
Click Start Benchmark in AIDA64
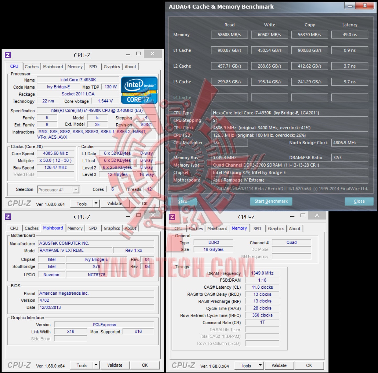(271, 201)
